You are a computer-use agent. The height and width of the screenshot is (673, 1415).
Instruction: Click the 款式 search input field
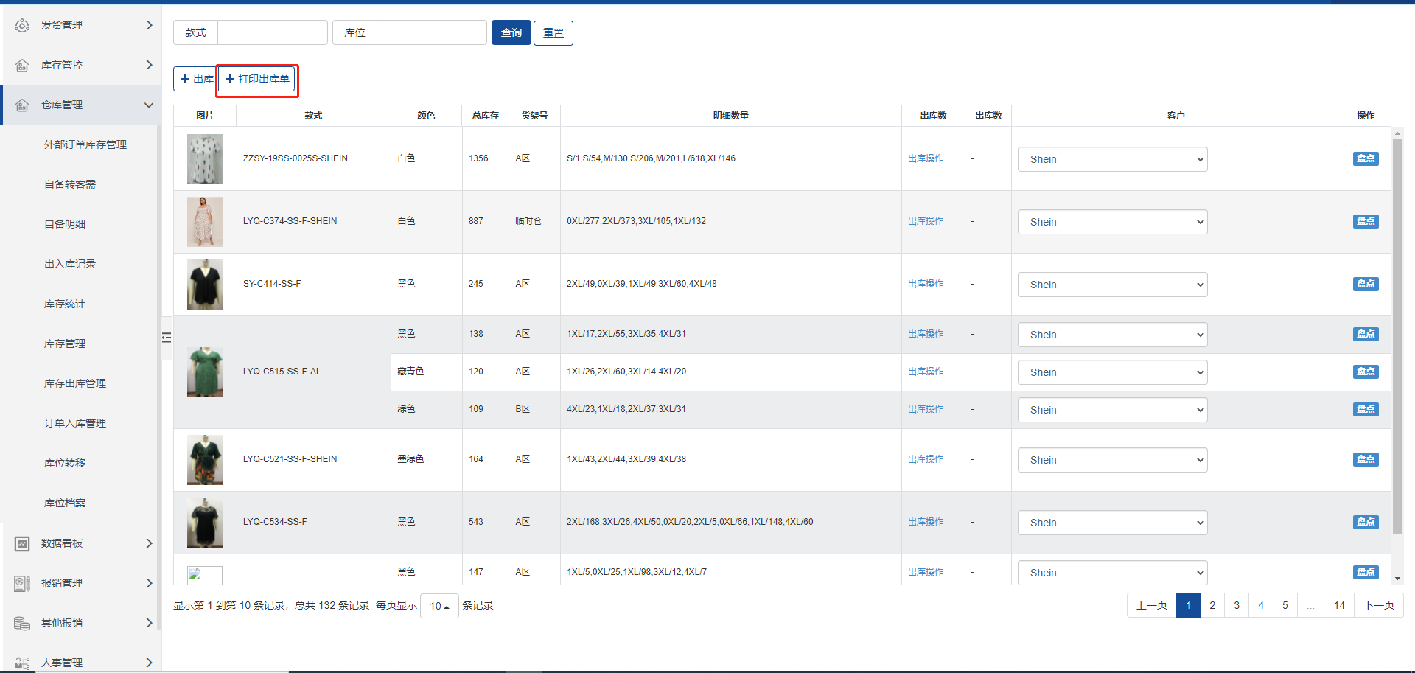coord(272,32)
